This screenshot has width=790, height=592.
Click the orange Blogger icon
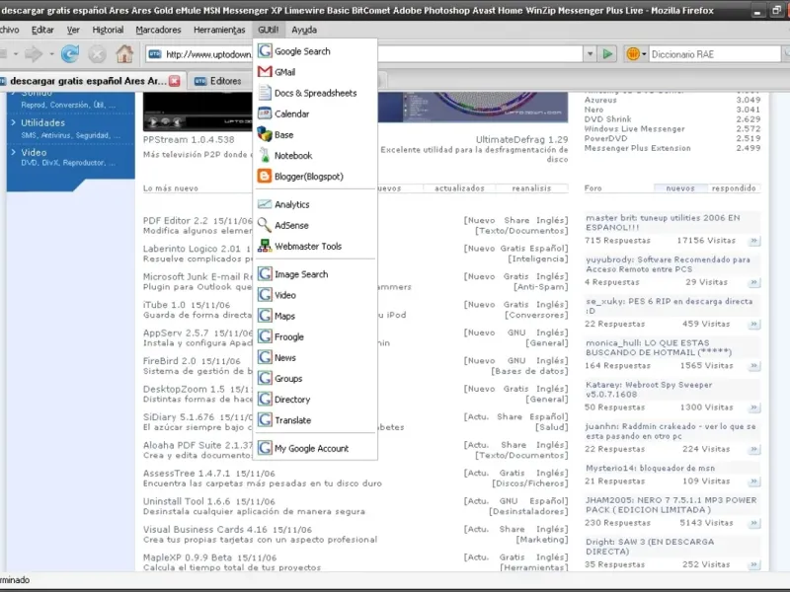[265, 177]
